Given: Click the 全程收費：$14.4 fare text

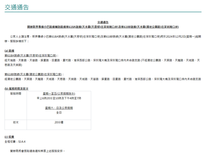Looking at the screenshot, I should [x=15, y=142].
